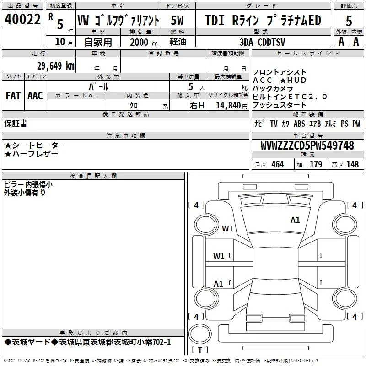Click the spare tire circle marked T

(x=200, y=334)
